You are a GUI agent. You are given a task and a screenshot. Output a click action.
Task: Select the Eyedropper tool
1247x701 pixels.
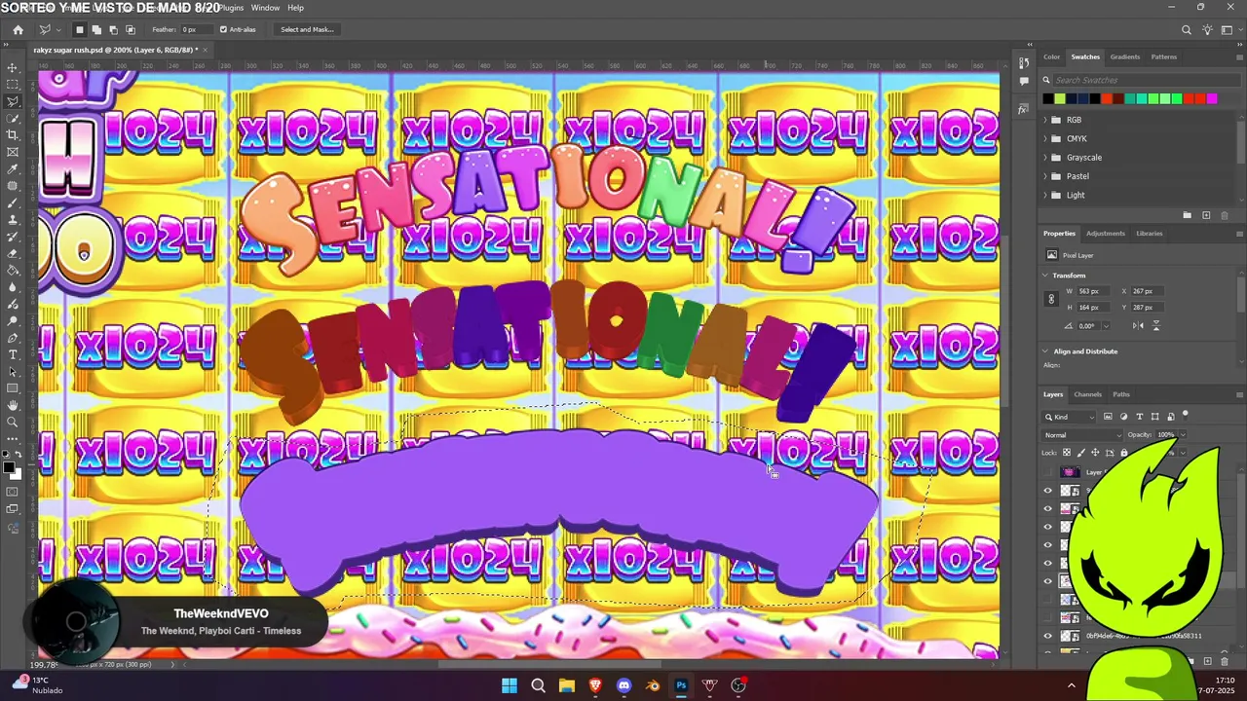pos(13,169)
